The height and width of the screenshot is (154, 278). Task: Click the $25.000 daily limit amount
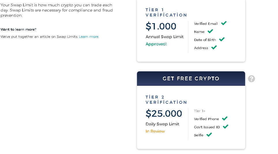click(164, 114)
